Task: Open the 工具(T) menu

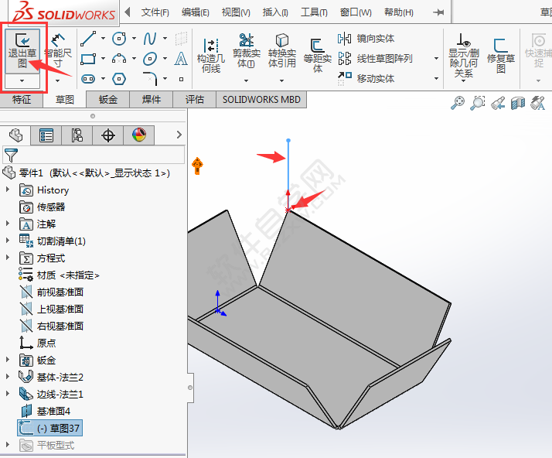Action: pyautogui.click(x=314, y=12)
